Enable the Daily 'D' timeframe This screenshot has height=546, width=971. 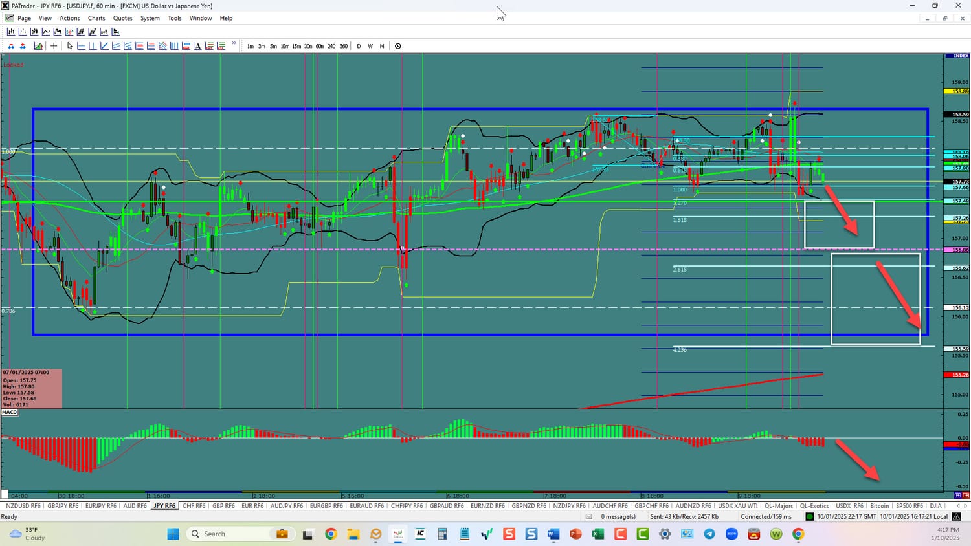359,46
